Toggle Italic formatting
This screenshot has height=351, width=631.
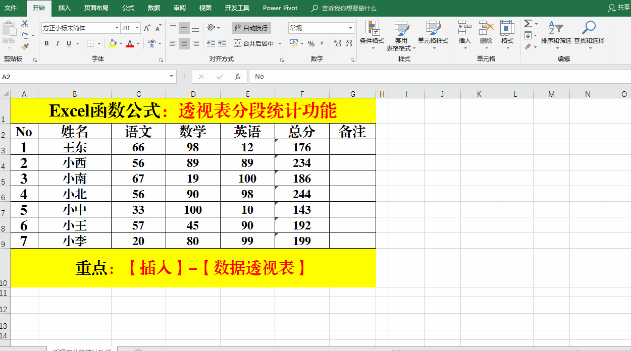[58, 44]
